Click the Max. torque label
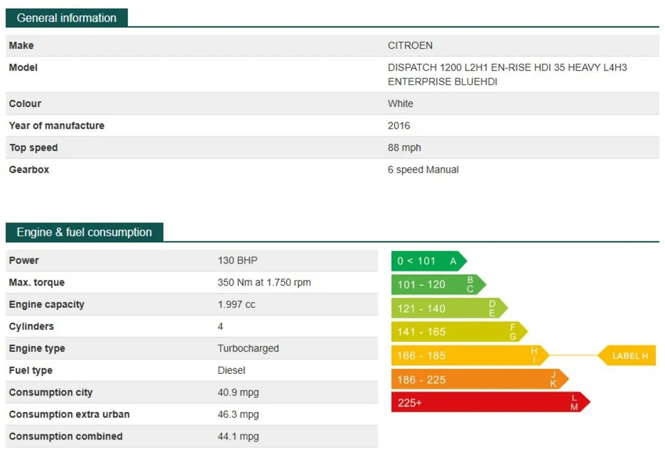 click(37, 282)
